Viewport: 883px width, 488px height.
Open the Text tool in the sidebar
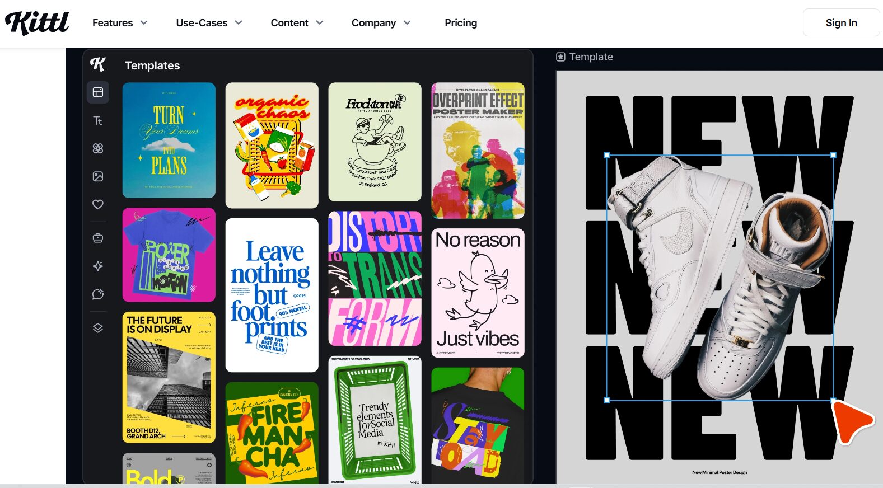pyautogui.click(x=98, y=120)
